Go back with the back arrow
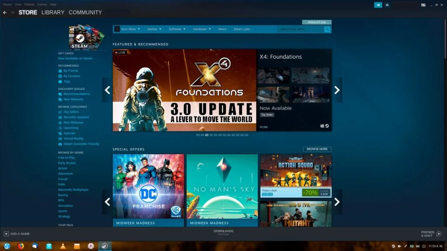The height and width of the screenshot is (251, 447). pyautogui.click(x=5, y=13)
